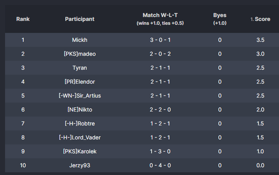279x175 pixels.
Task: Click Mickh's 3 - 0 - 1 record
Action: tap(160, 40)
